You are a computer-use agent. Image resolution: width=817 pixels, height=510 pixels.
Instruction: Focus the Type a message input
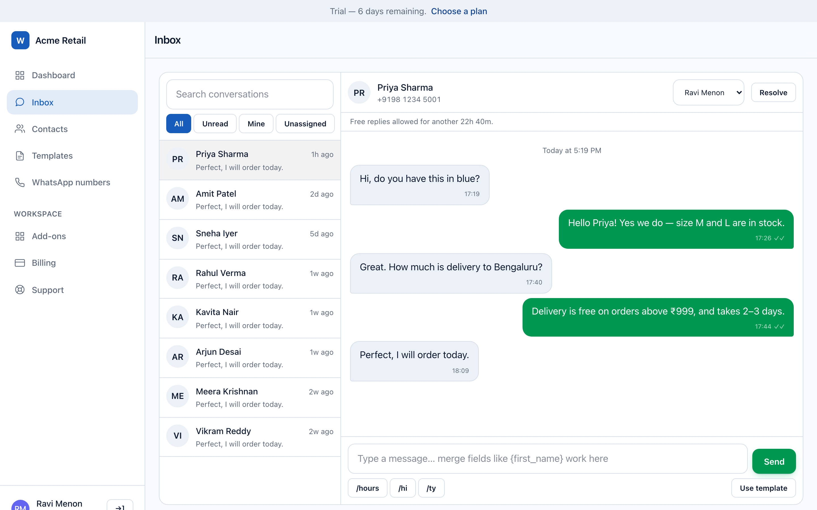548,459
